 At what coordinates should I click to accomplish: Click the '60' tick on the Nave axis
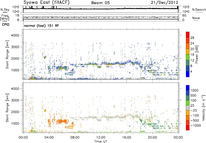(x=184, y=15)
